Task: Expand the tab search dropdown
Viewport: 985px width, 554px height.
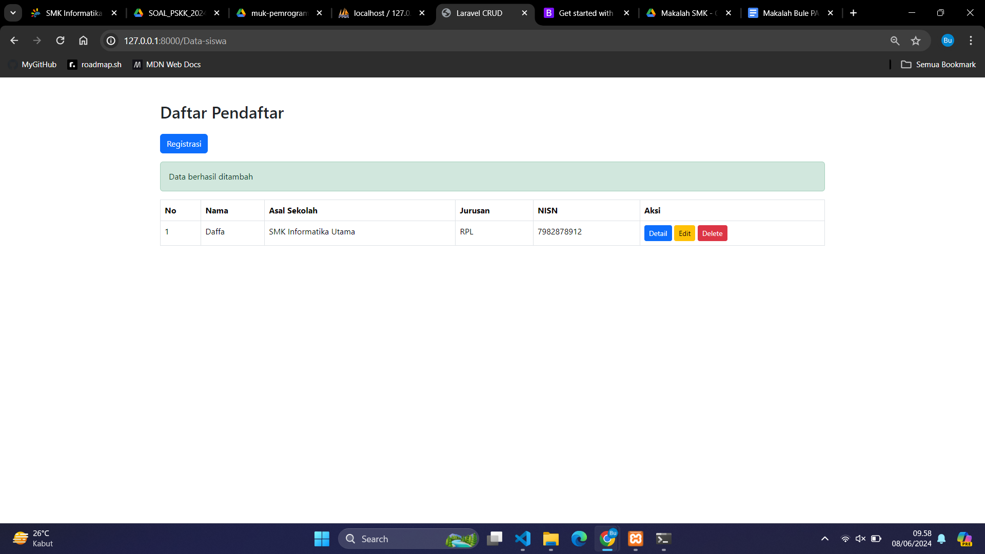Action: click(x=13, y=13)
